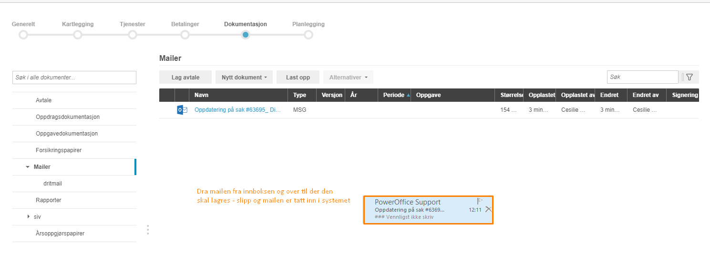Sort by the År column header
The width and height of the screenshot is (710, 273).
pyautogui.click(x=361, y=95)
